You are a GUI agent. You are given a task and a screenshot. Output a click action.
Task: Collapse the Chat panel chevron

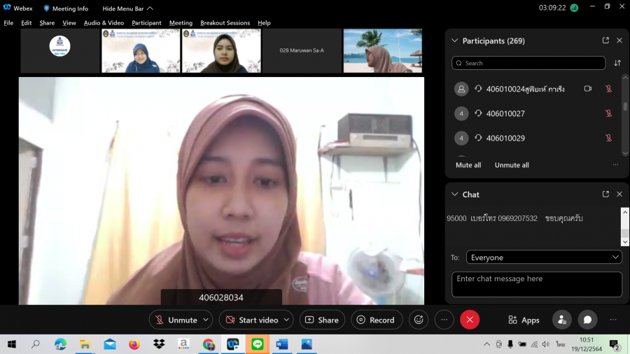click(455, 194)
